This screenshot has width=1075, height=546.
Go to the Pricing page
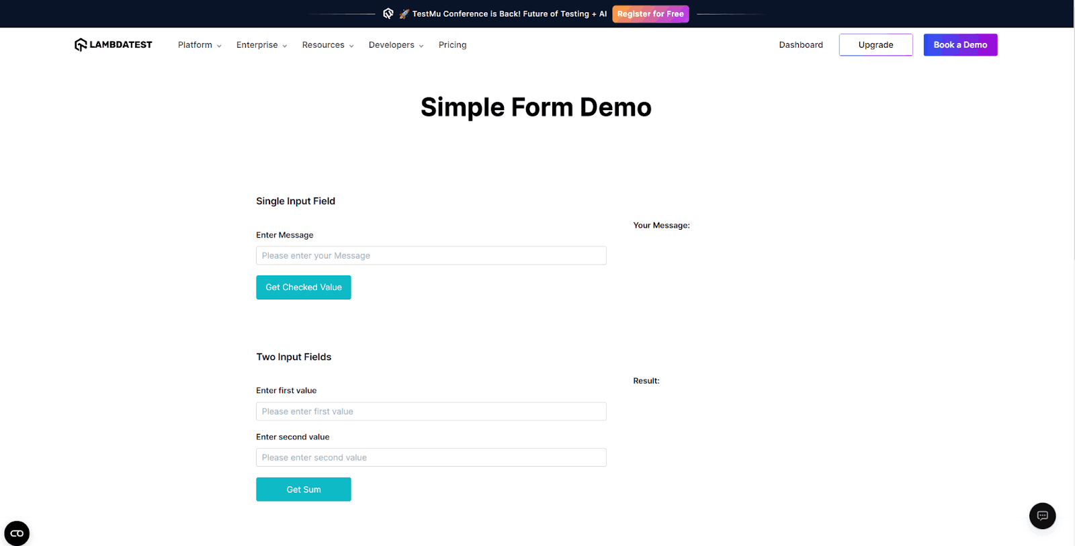tap(452, 45)
